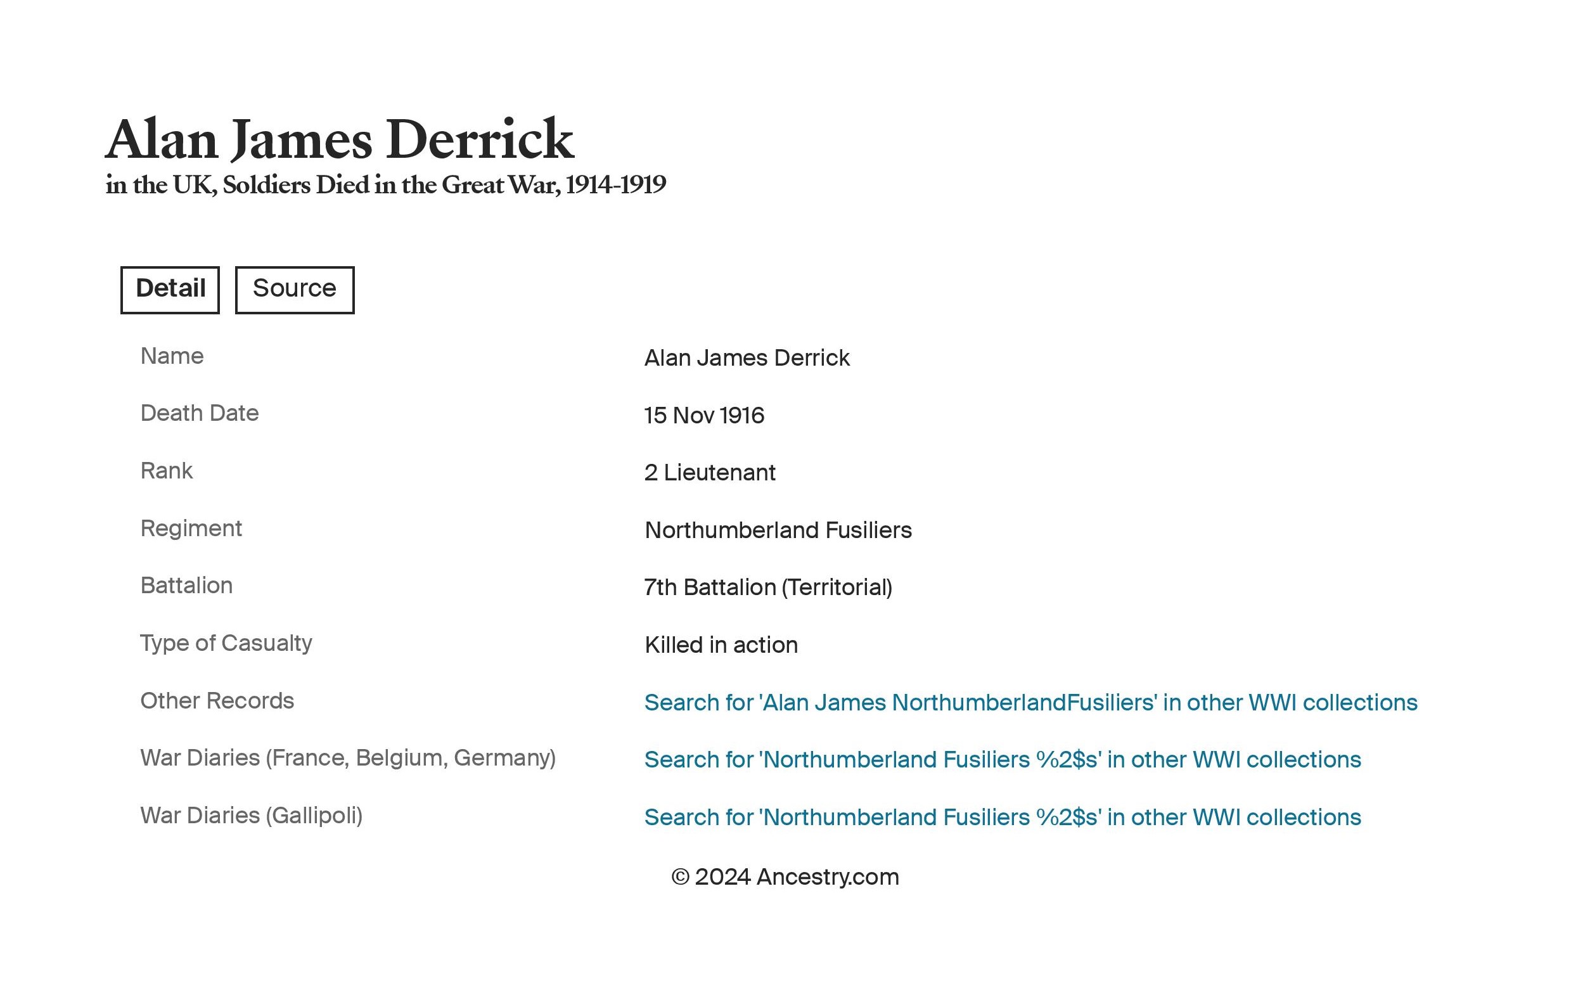Click the Northumberland Fusiliers regiment value

pyautogui.click(x=778, y=530)
